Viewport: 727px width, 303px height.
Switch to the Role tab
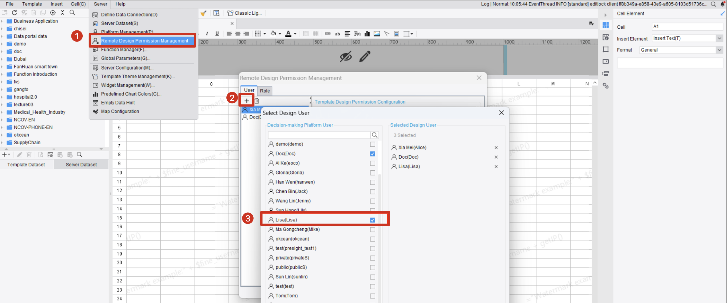pos(265,91)
